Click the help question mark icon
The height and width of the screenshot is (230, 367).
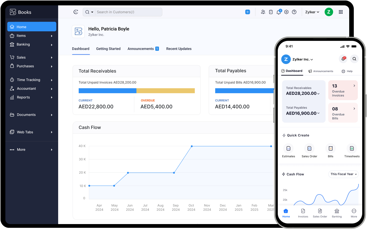(294, 12)
